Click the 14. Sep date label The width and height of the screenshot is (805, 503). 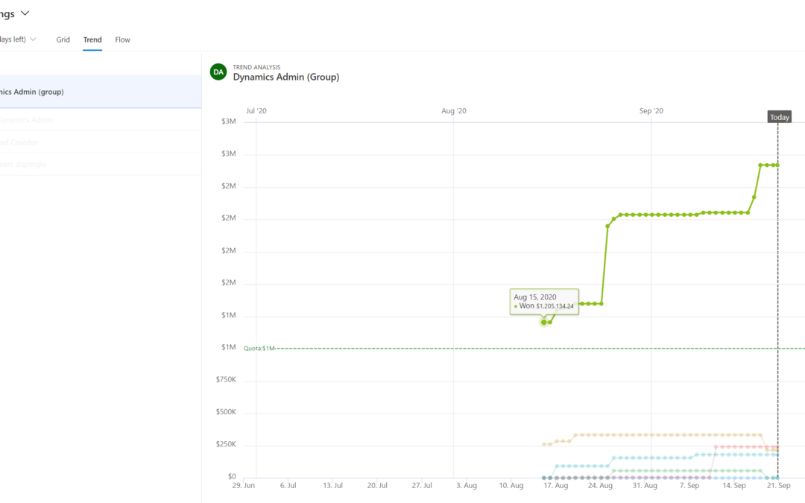pyautogui.click(x=734, y=486)
